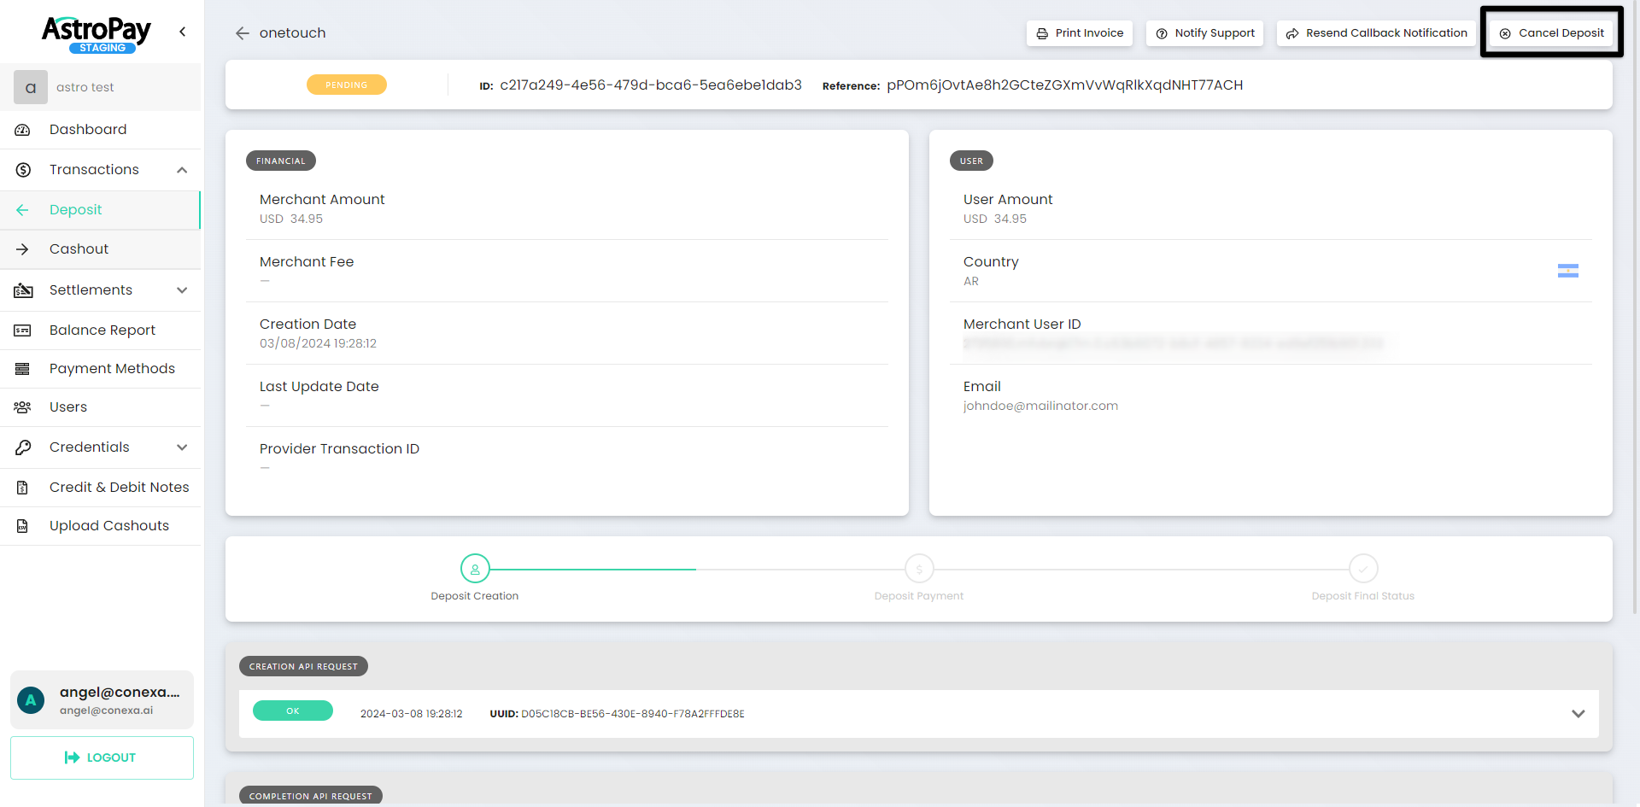Click the Balance Report card icon

pyautogui.click(x=22, y=330)
